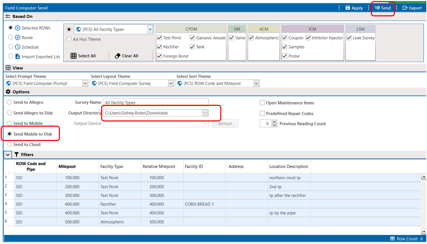The image size is (427, 244).
Task: Select the Import Exported List radio button
Action: [10, 56]
